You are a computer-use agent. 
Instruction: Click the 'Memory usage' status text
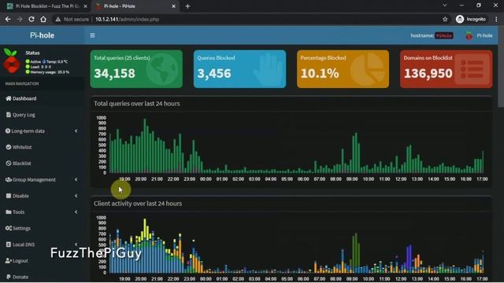[50, 72]
